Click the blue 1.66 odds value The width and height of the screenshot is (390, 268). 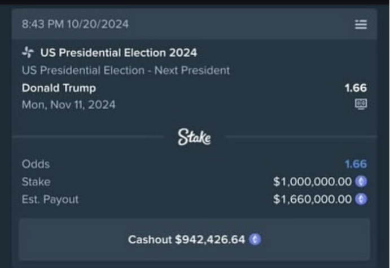coord(356,164)
